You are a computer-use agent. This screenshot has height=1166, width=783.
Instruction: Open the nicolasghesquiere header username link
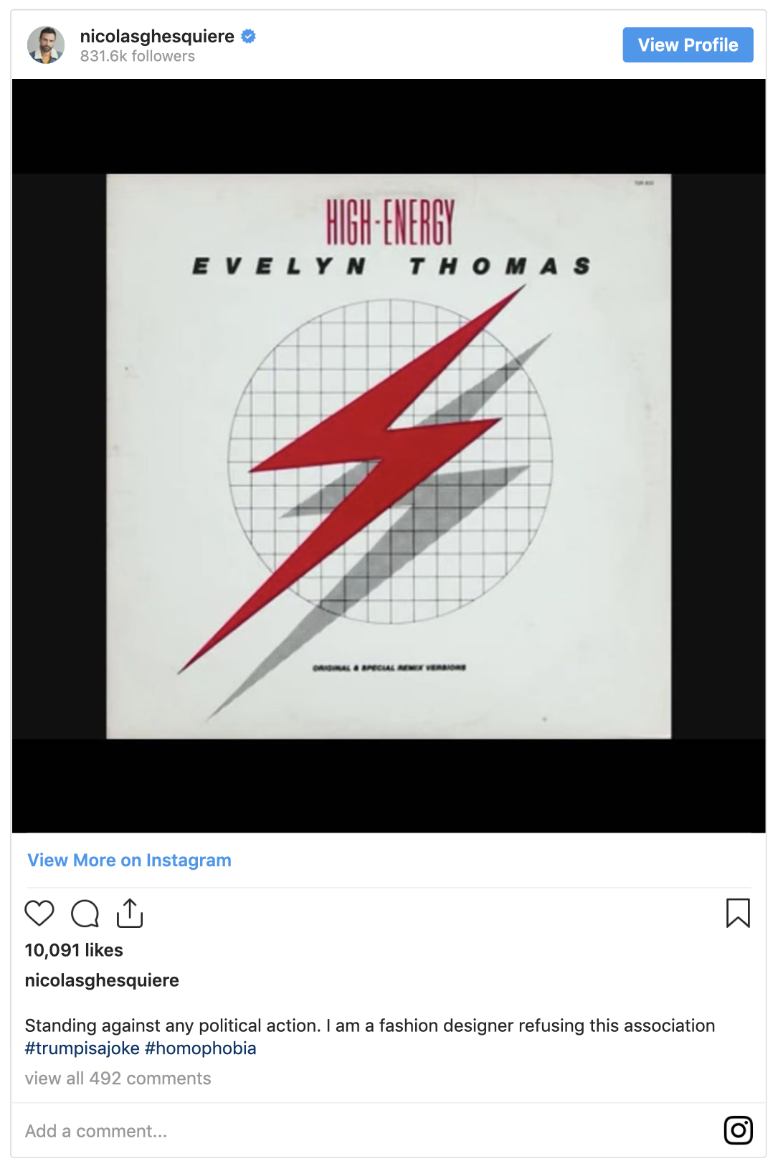[x=157, y=36]
